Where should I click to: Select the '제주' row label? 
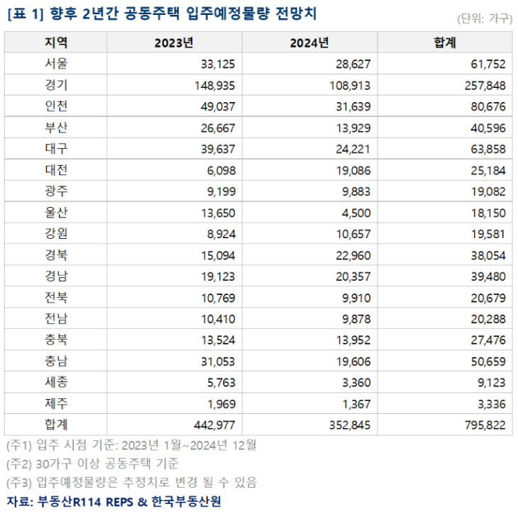[x=56, y=404]
